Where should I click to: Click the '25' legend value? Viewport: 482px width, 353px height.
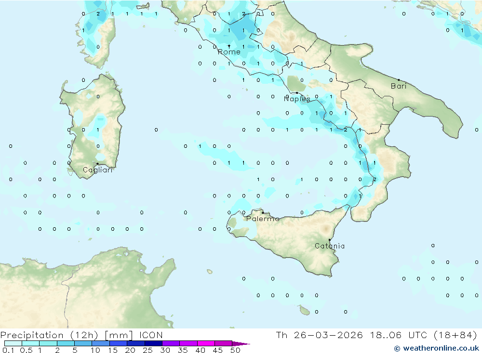pyautogui.click(x=147, y=350)
